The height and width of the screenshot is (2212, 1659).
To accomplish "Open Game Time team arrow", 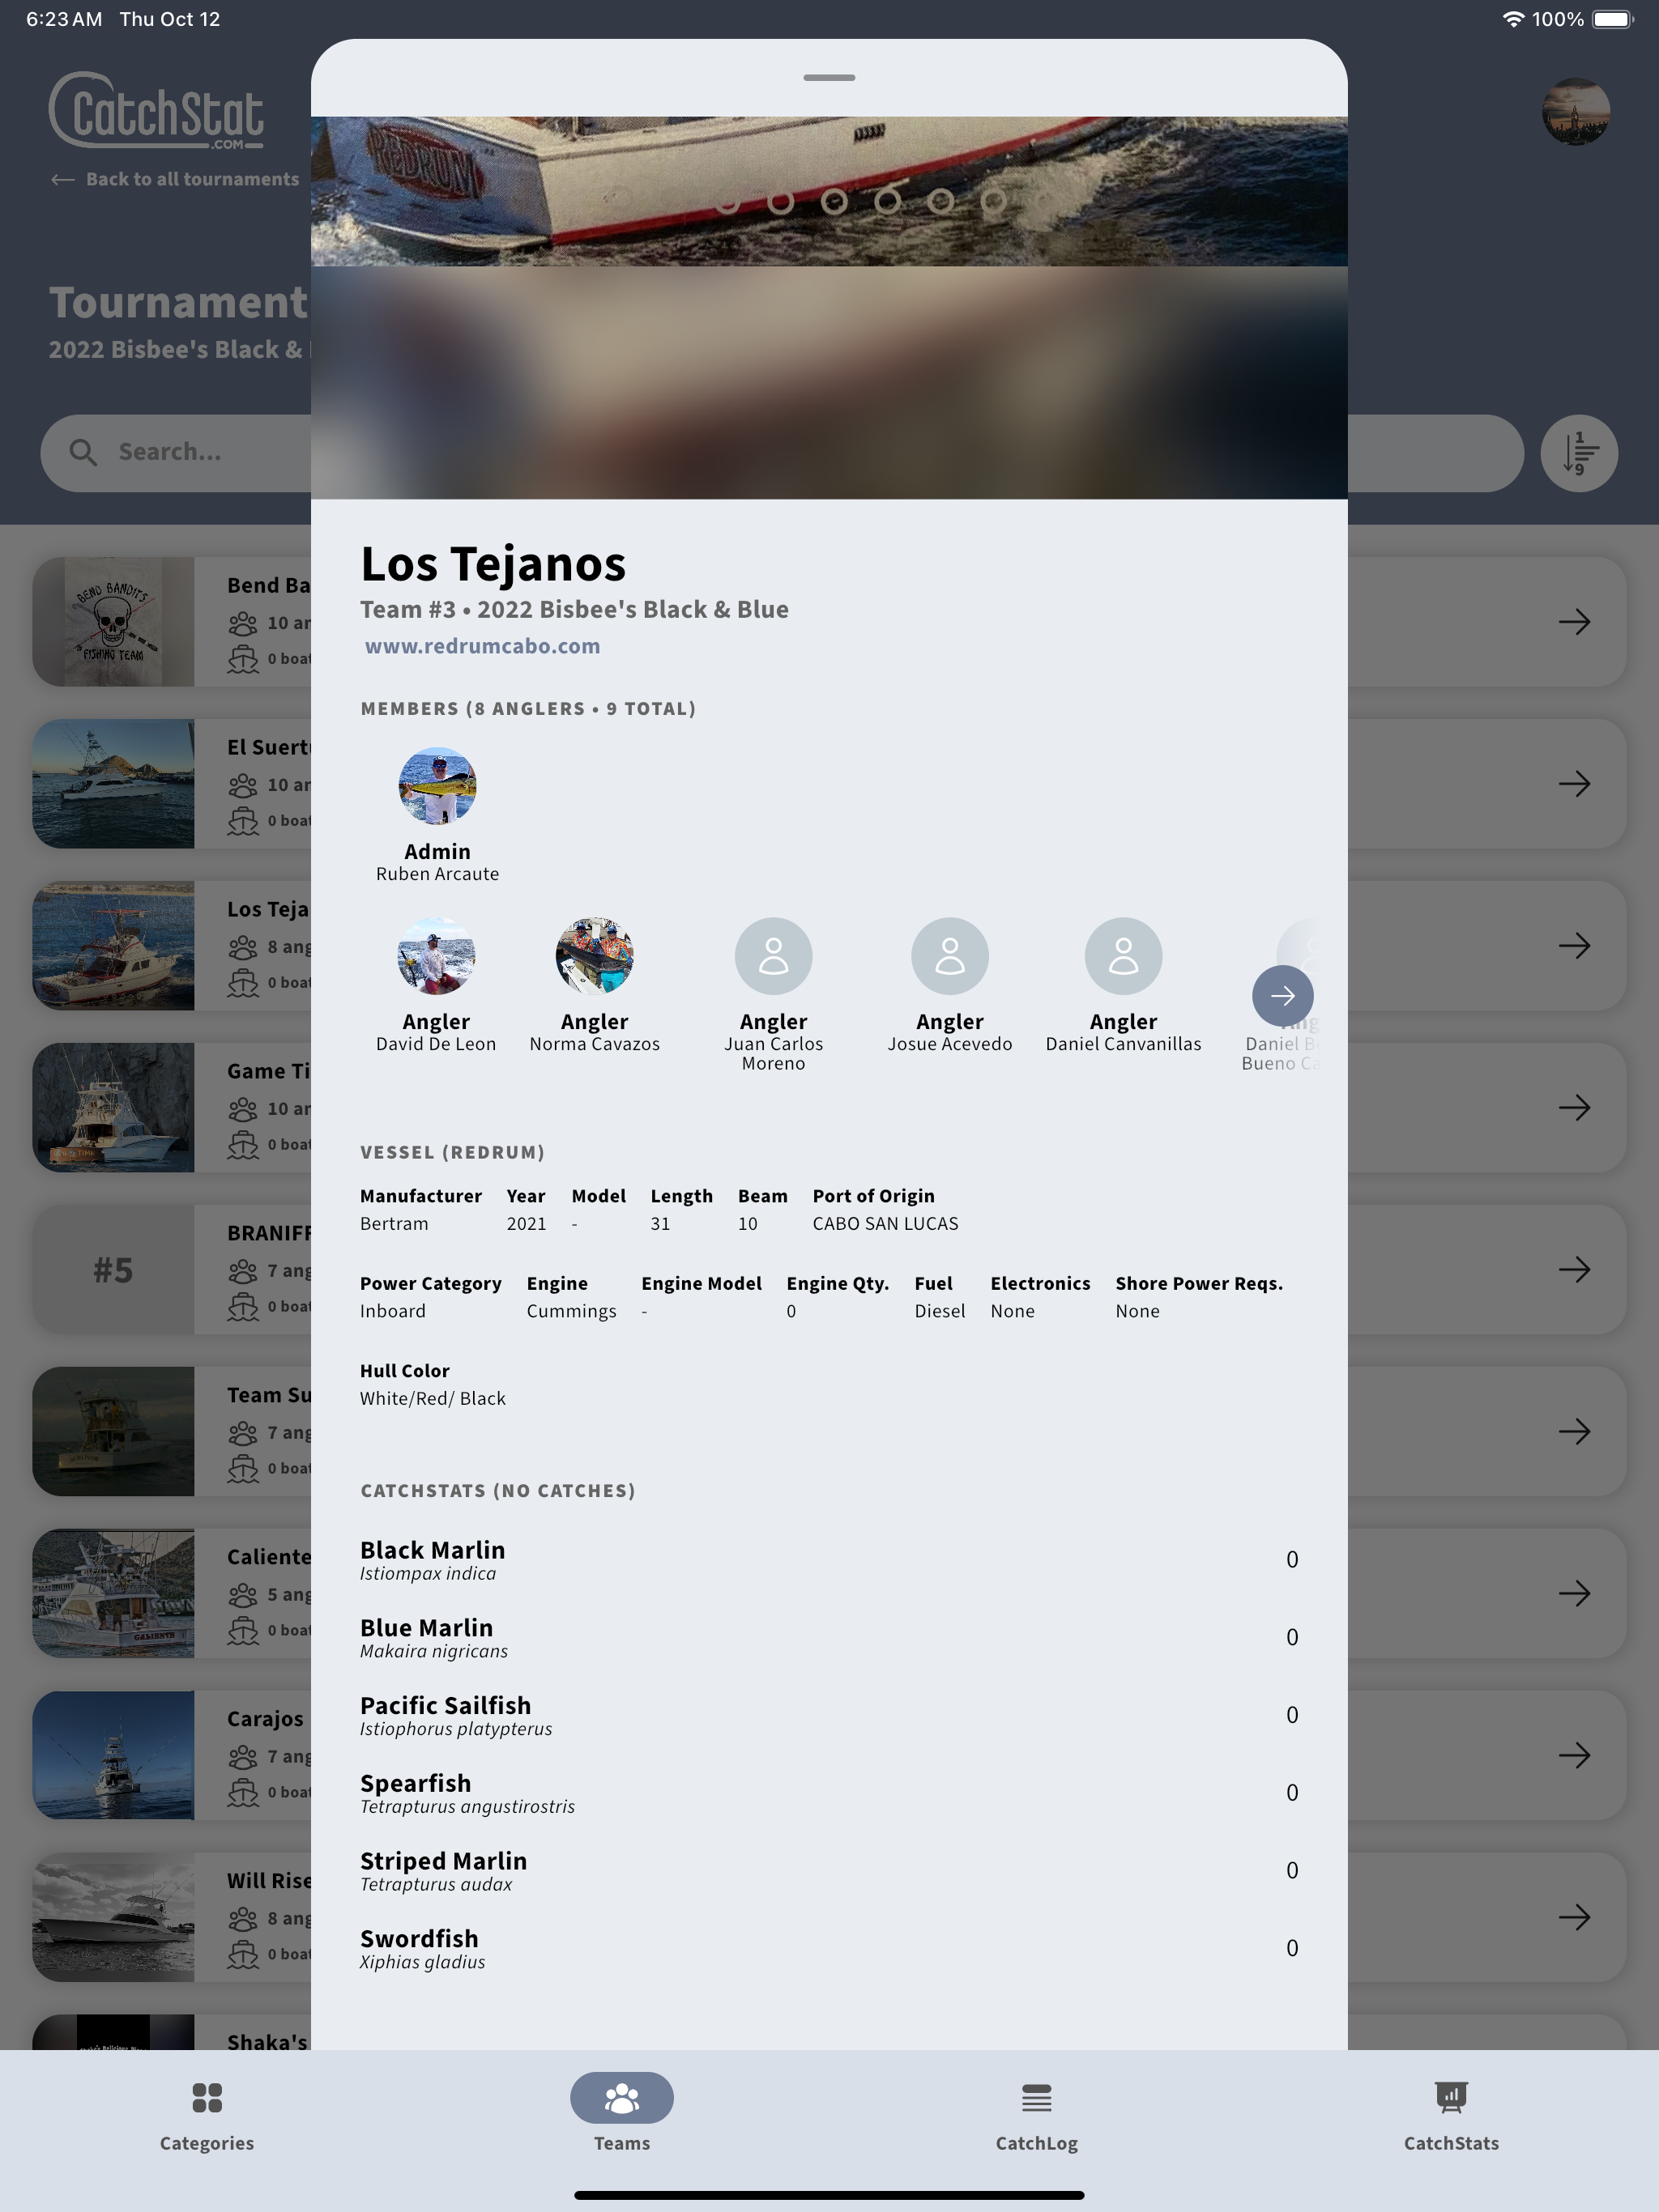I will coord(1575,1108).
